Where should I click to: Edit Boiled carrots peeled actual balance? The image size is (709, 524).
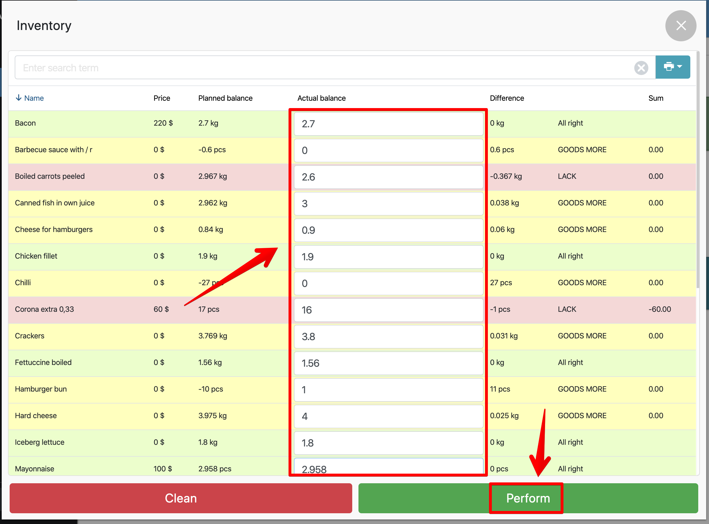[388, 177]
